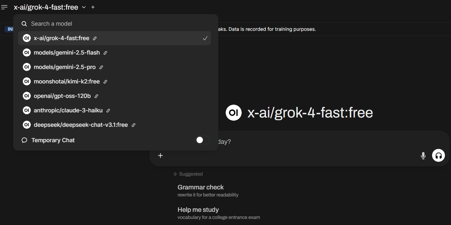Select deepseek/deepseek-chat-v3.1:free model
Screen dimensions: 451x225
114,125
